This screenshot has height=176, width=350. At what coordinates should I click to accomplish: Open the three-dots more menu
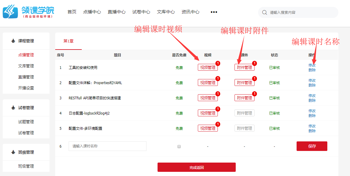coord(214,12)
